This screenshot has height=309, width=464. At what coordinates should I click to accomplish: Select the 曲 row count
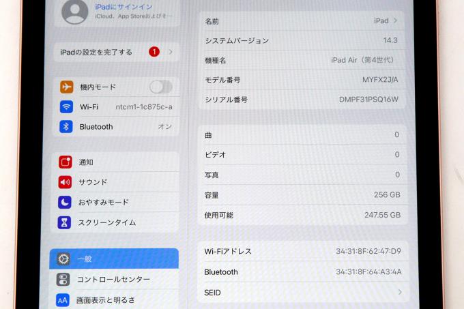coord(397,135)
